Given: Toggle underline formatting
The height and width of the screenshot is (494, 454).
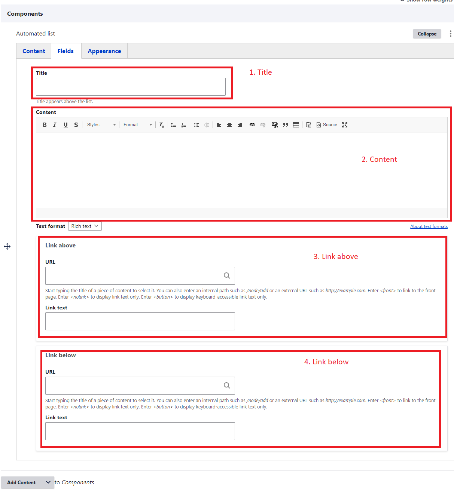Looking at the screenshot, I should click(65, 125).
